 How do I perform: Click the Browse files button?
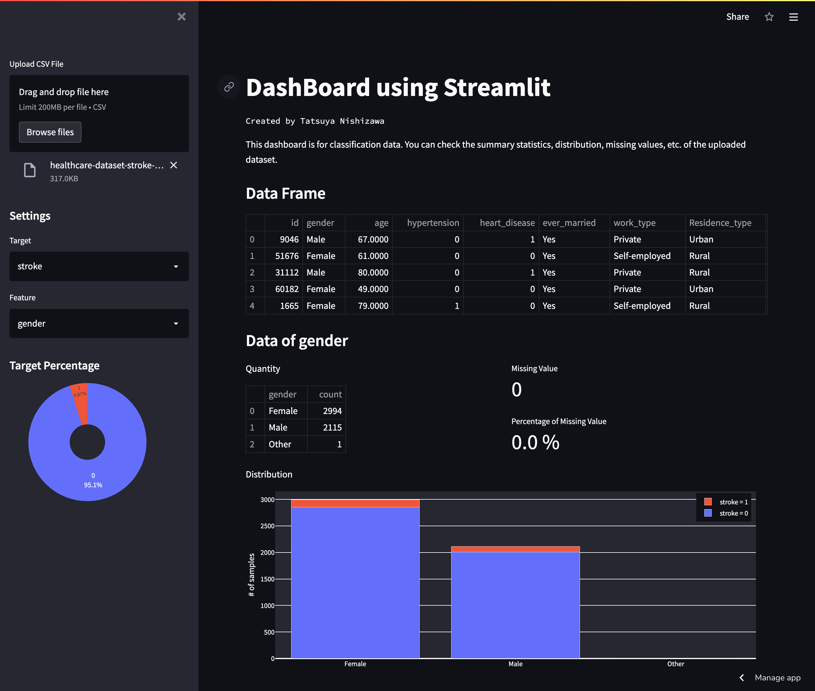click(x=50, y=132)
